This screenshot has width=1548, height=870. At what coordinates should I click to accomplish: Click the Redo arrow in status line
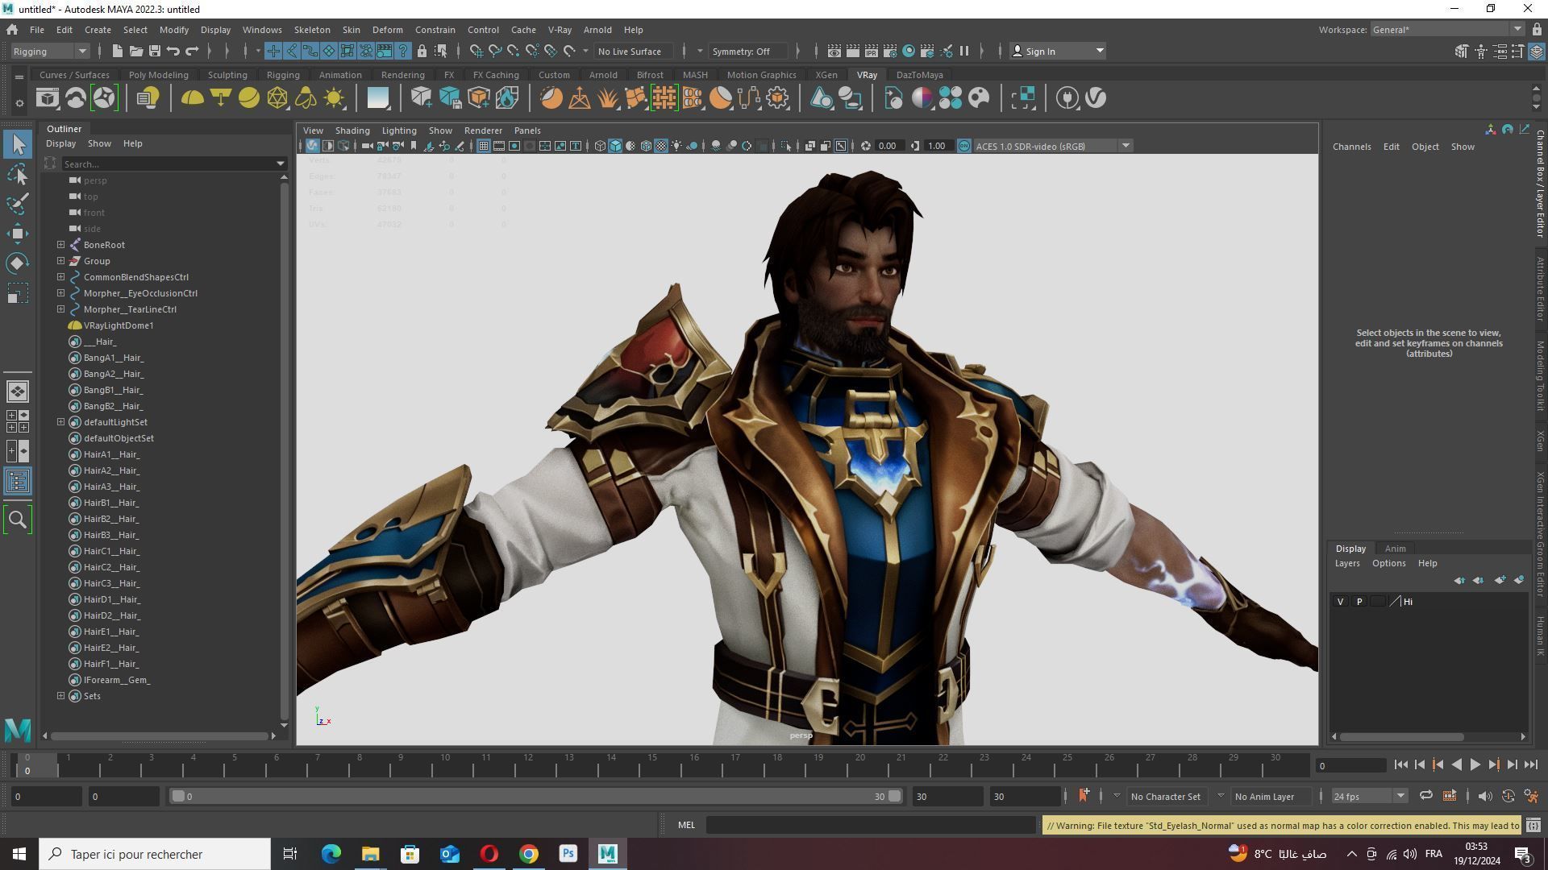click(192, 51)
